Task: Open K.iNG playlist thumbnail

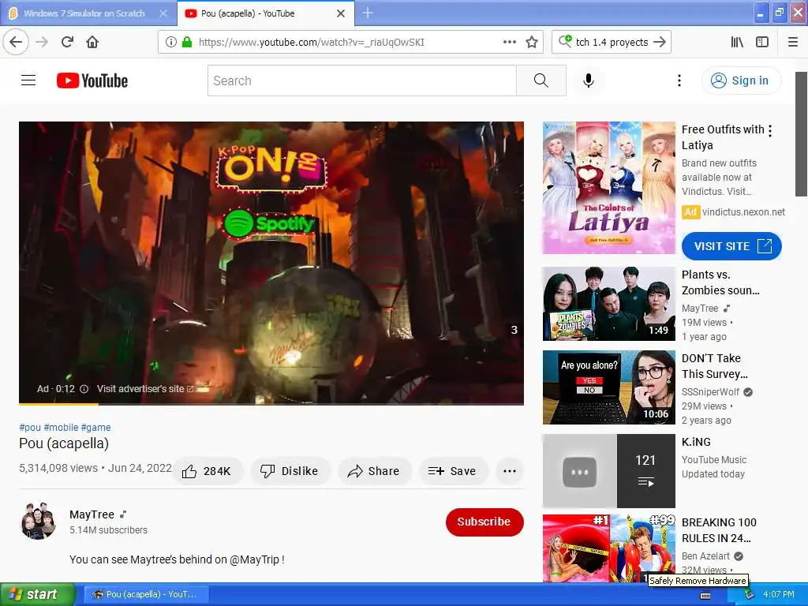Action: tap(608, 471)
